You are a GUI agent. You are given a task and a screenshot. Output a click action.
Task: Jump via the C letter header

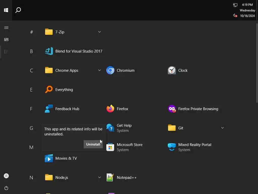click(31, 71)
